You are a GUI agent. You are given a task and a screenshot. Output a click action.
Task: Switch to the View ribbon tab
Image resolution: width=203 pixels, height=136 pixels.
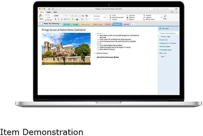(55, 12)
